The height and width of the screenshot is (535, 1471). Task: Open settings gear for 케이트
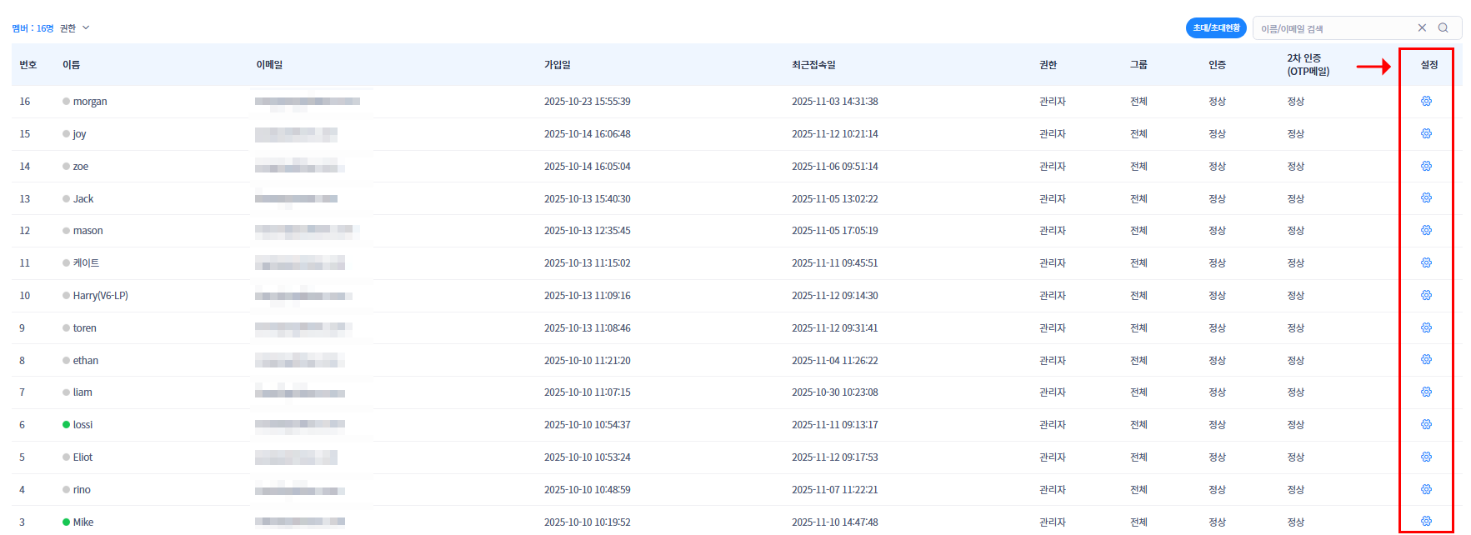pos(1426,263)
